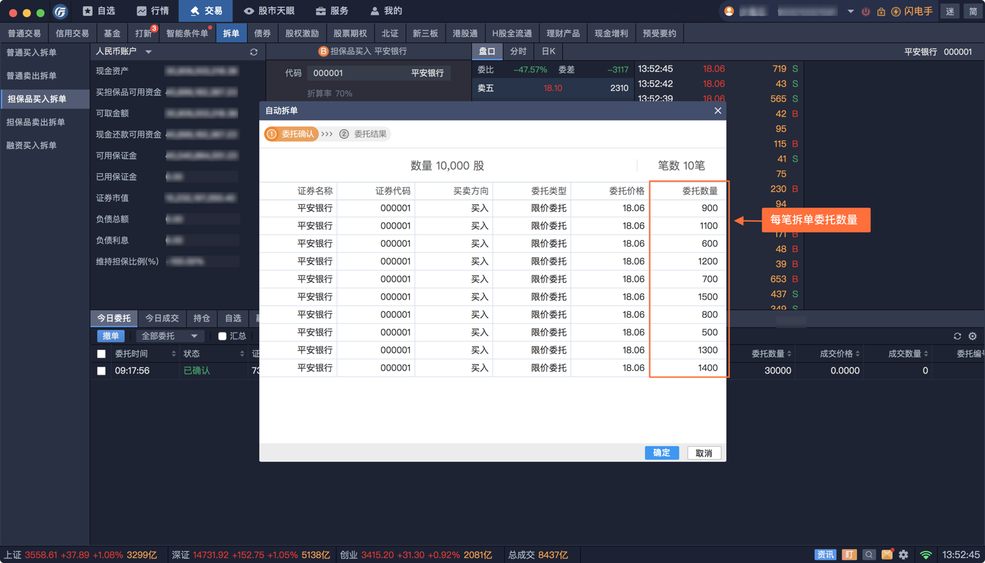This screenshot has height=563, width=985.
Task: Open the 港股通 tab
Action: [x=465, y=34]
